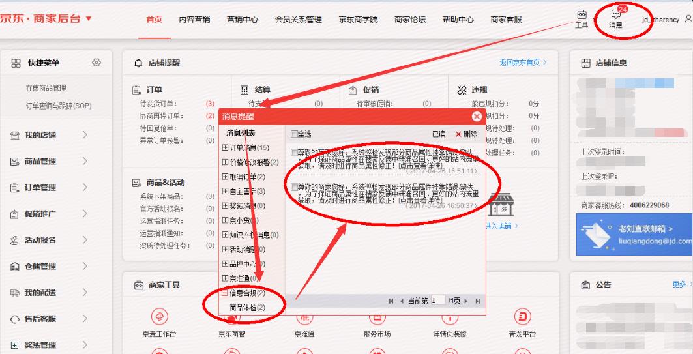Expand 取消订单(2) tree node
693x354 pixels.
tap(226, 177)
